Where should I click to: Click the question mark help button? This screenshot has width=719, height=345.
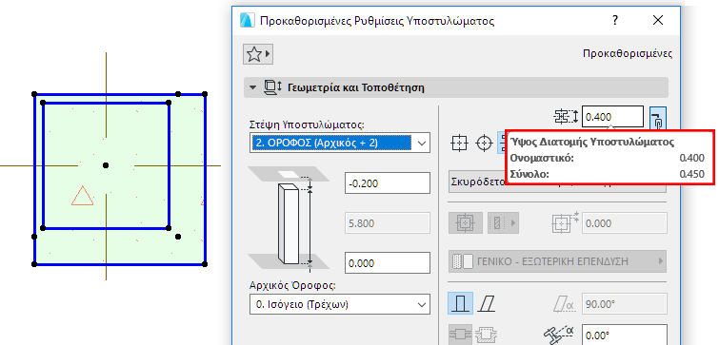coord(615,21)
